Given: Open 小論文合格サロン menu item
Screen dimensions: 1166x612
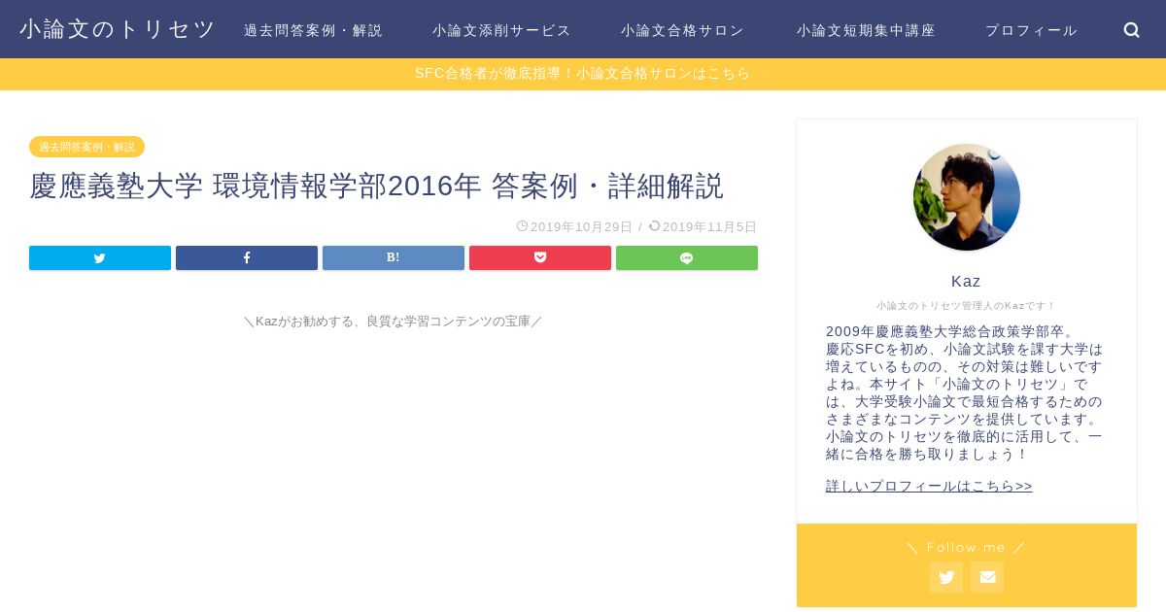Looking at the screenshot, I should [x=683, y=30].
